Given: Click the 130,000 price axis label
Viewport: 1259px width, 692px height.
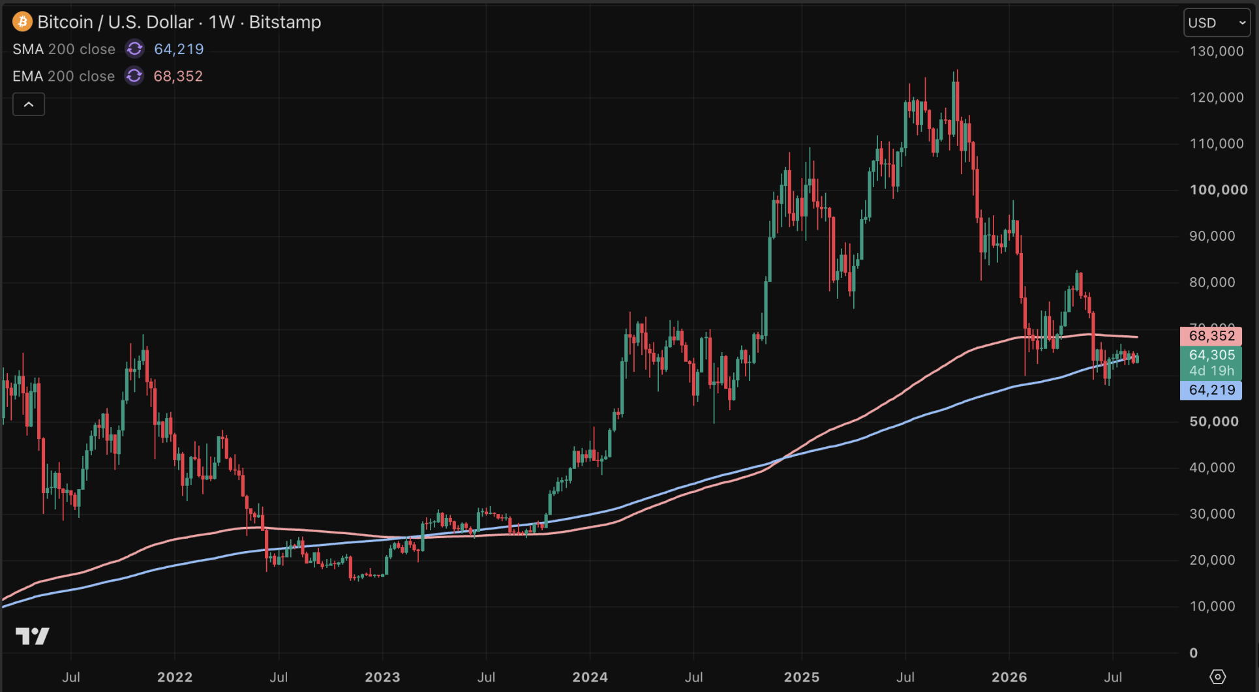Looking at the screenshot, I should pos(1217,51).
